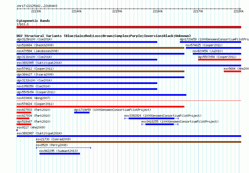Select the nsv827933 red loss bar
249x173 pixels.
pyautogui.click(x=24, y=113)
